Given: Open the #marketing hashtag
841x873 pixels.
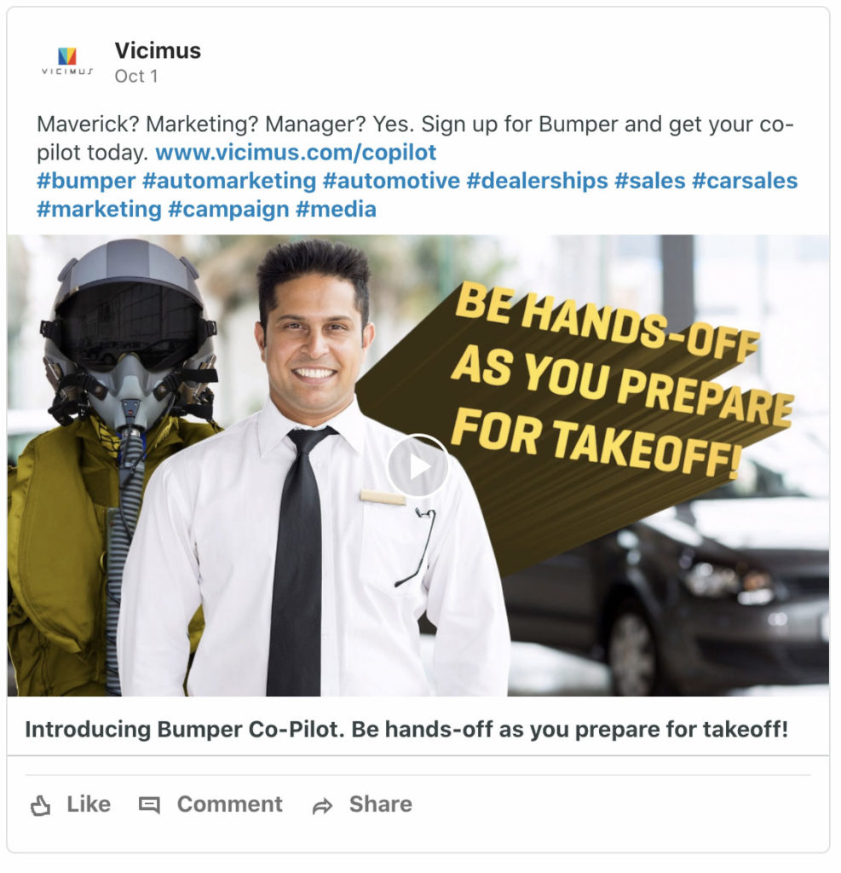Looking at the screenshot, I should click(101, 211).
